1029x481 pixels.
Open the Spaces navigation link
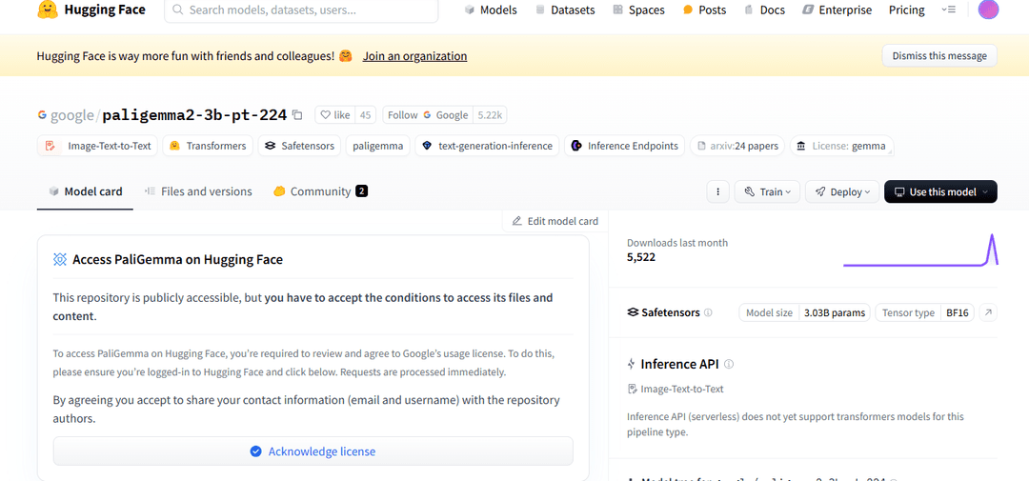638,10
